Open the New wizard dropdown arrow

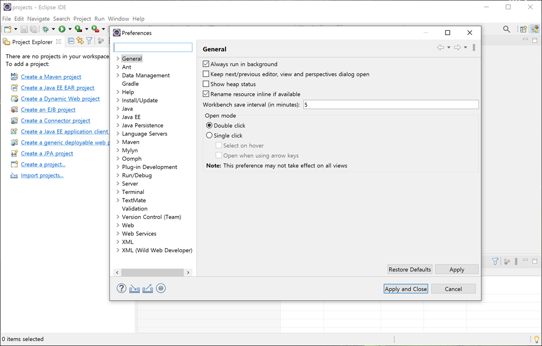click(16, 29)
